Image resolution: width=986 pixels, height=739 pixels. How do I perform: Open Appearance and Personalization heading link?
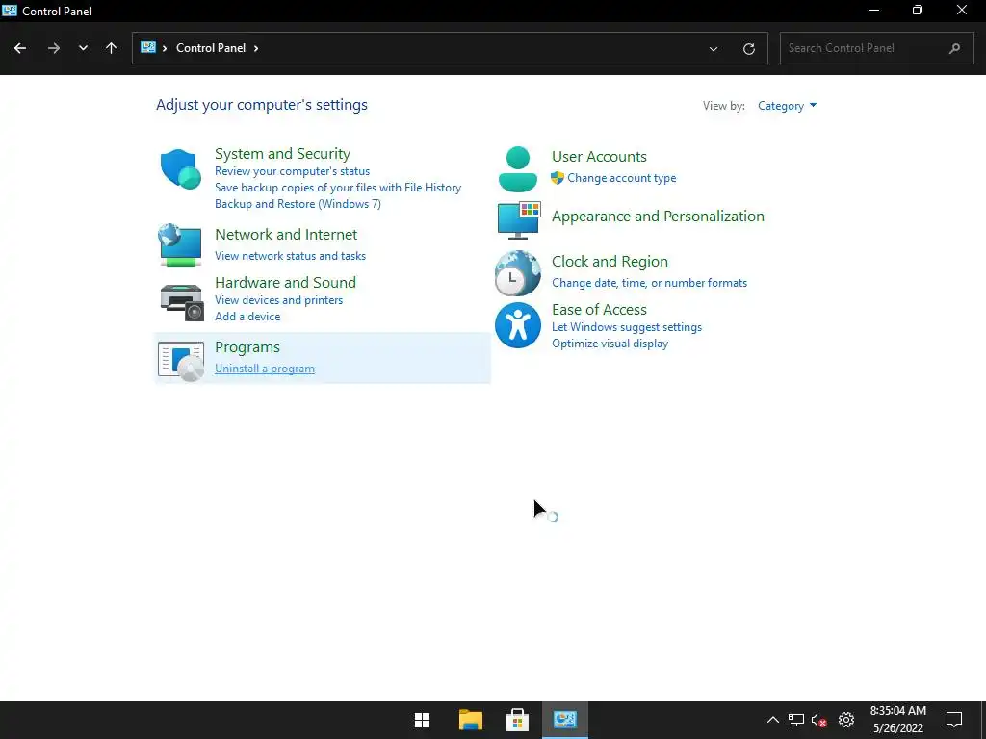click(658, 217)
